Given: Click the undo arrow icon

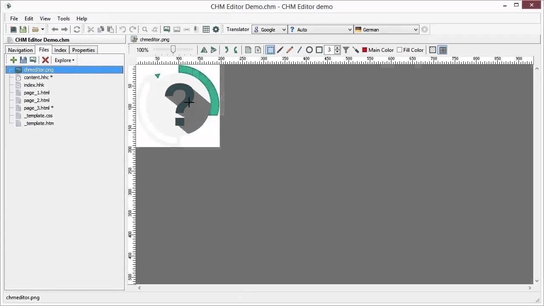Looking at the screenshot, I should (x=123, y=29).
